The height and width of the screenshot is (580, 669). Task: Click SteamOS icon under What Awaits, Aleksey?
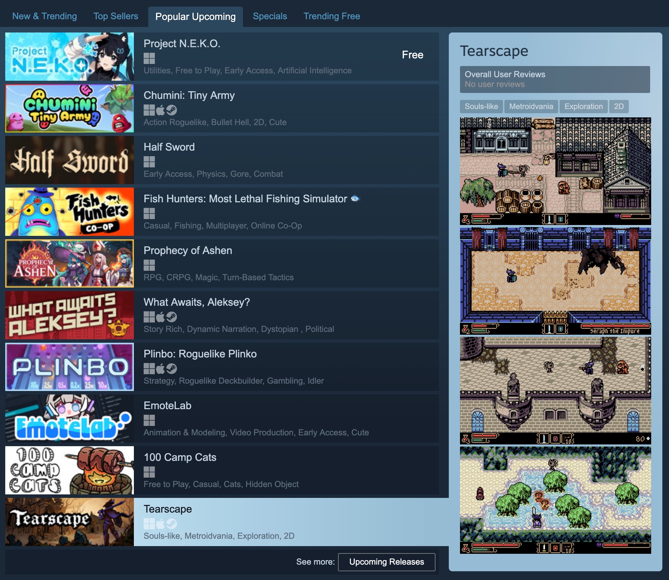(x=172, y=317)
